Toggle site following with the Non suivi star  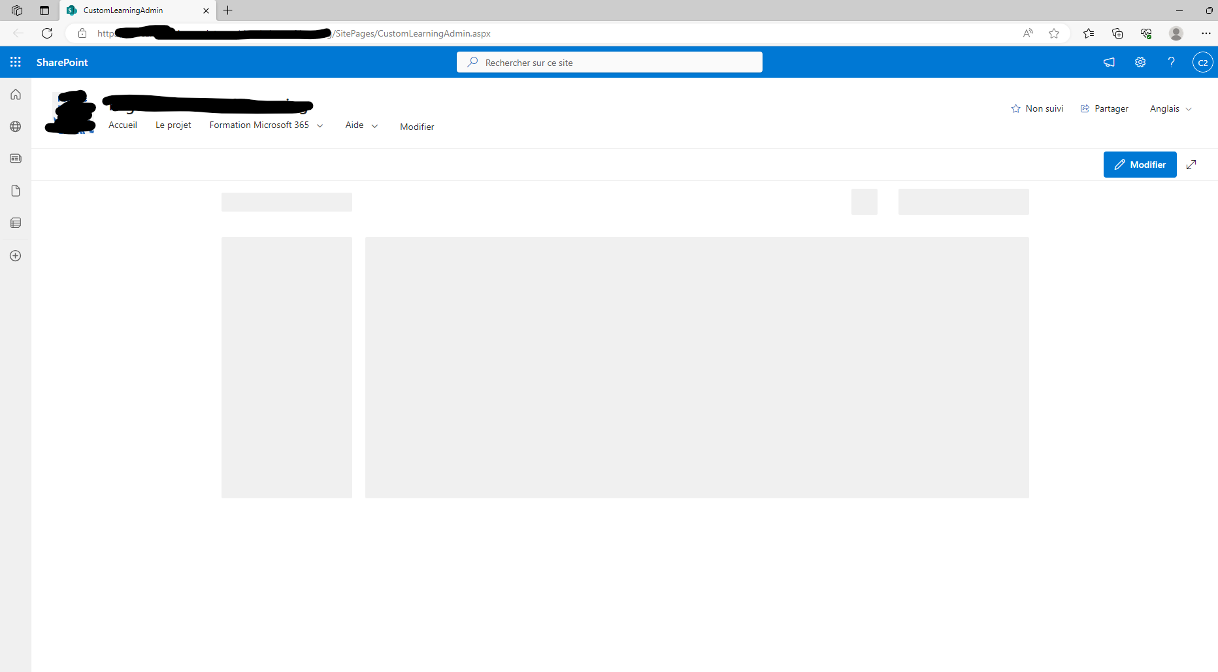(1037, 108)
